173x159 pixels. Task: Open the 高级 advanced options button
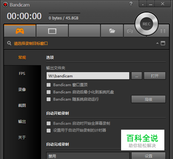148,99
